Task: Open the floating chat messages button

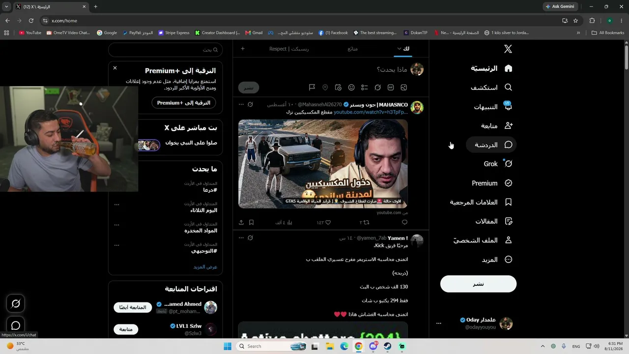Action: click(x=16, y=325)
